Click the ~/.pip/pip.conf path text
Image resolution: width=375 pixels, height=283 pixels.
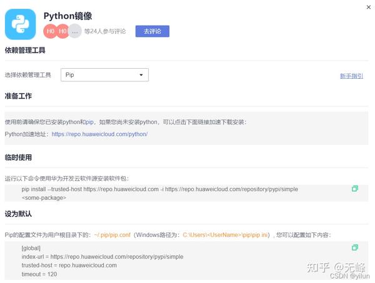coord(112,235)
